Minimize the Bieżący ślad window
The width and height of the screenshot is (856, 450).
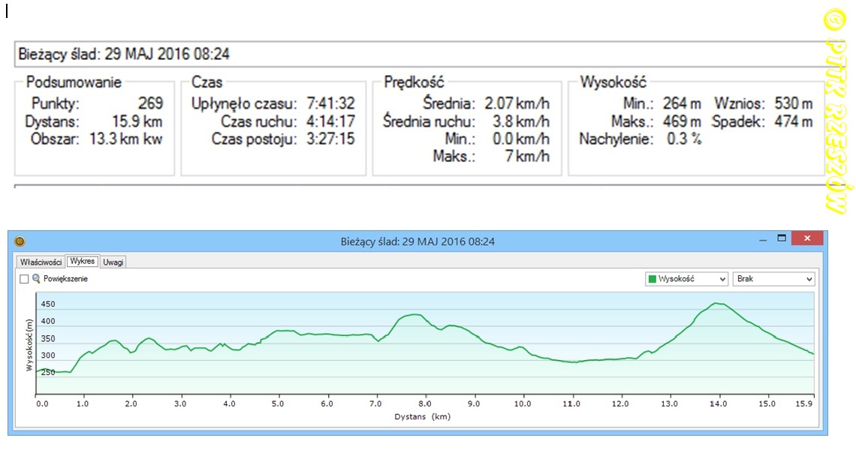pos(762,240)
